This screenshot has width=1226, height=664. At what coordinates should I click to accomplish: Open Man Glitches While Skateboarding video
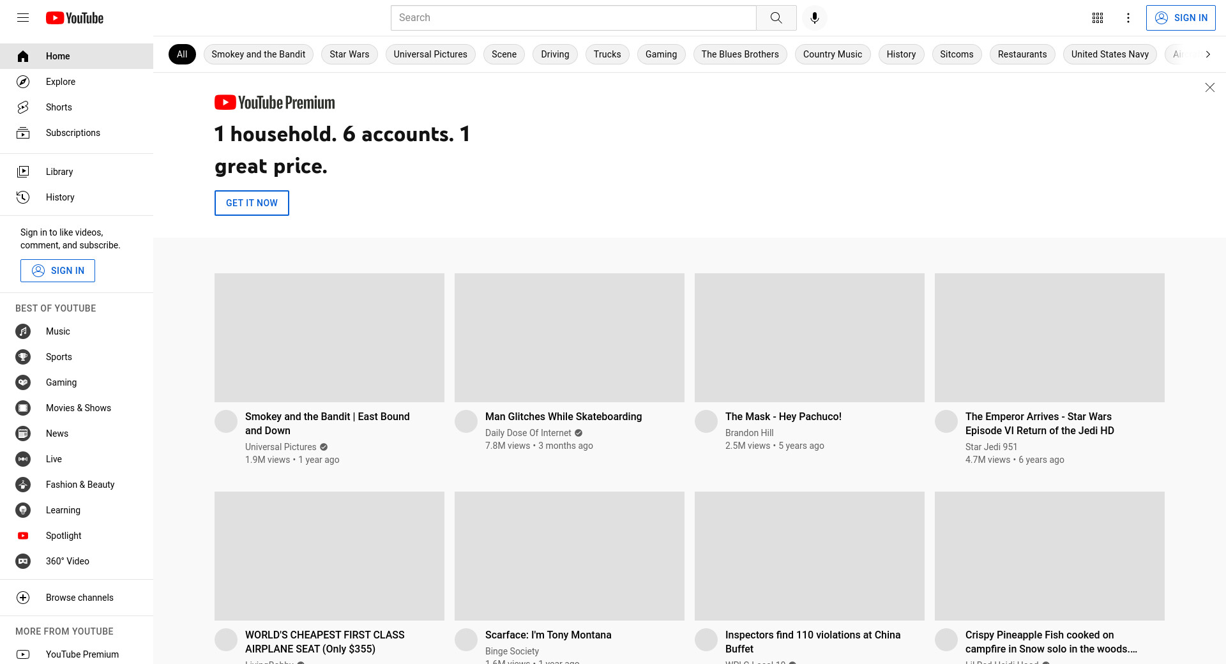pos(563,416)
